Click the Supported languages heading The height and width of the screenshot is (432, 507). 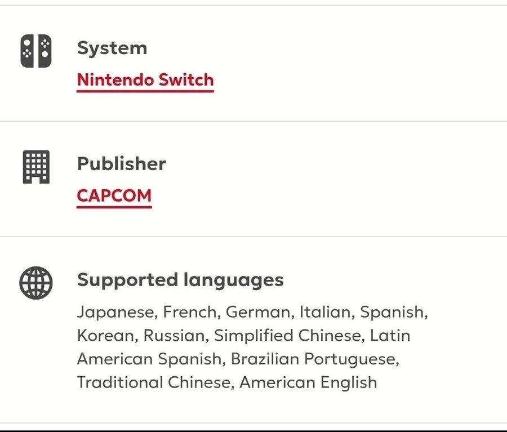coord(180,279)
